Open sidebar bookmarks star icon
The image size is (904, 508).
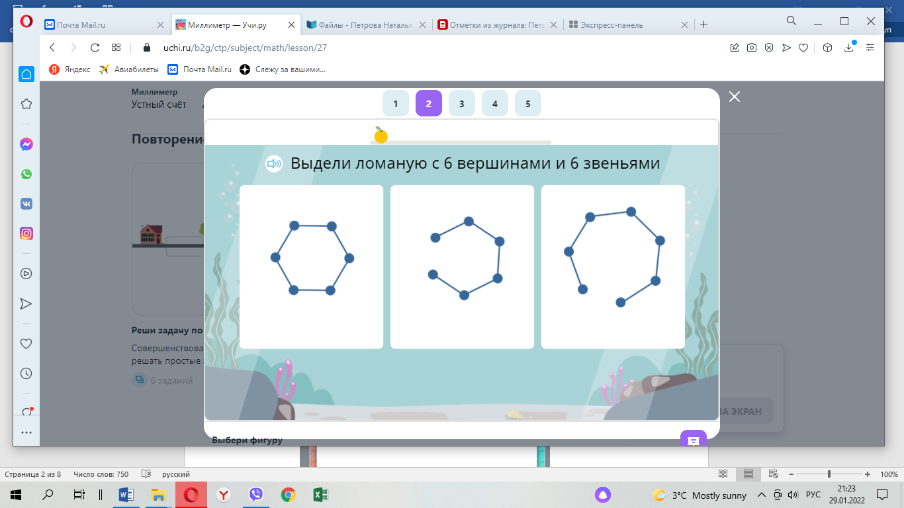(26, 104)
